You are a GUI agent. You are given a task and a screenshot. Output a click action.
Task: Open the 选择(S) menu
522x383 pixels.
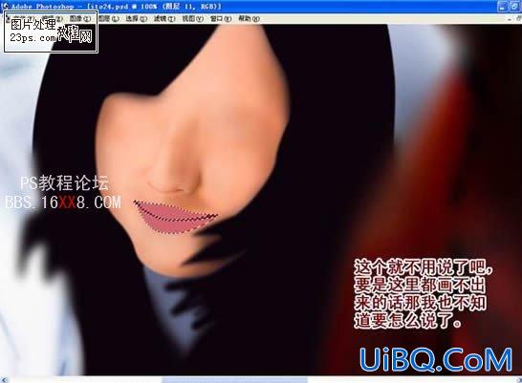[x=136, y=18]
